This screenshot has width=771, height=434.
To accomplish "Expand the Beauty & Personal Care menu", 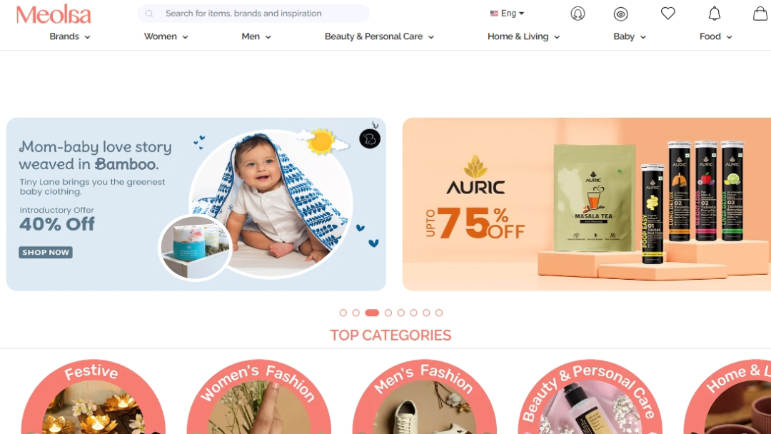I will click(x=379, y=36).
